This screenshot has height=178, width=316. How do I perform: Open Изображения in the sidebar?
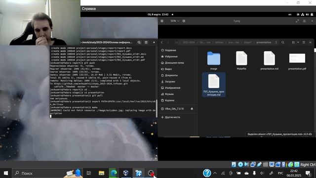171,88
